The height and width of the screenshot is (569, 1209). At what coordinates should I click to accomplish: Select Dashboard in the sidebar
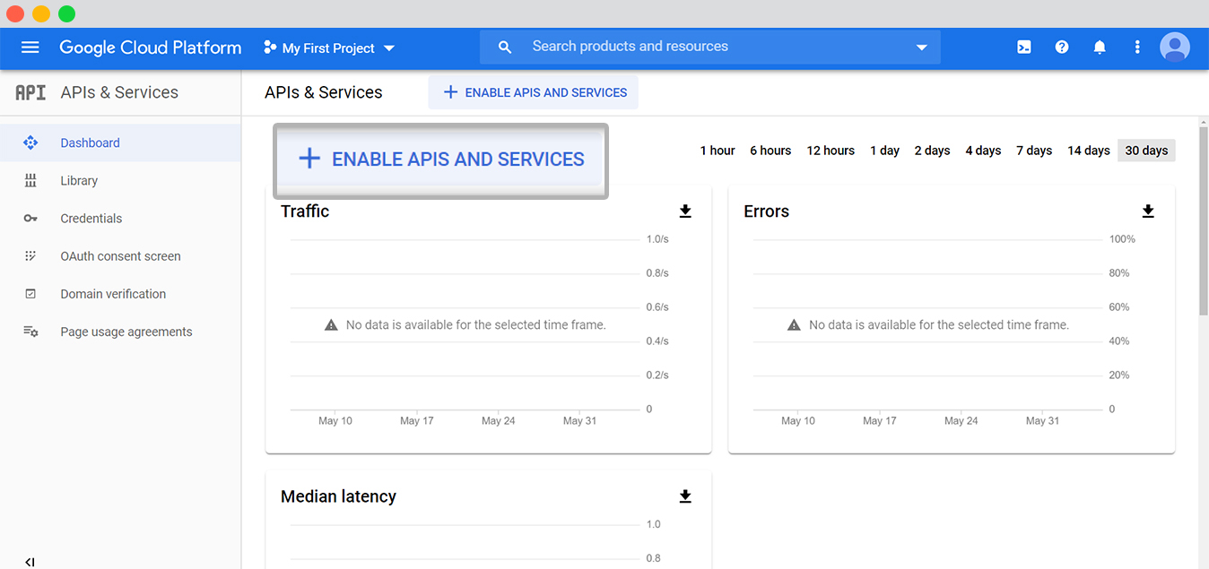(120, 142)
